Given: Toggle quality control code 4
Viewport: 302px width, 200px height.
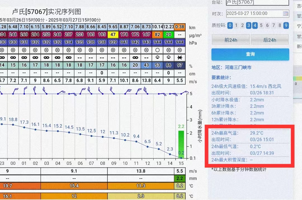Looking at the screenshot, I should coord(255,25).
